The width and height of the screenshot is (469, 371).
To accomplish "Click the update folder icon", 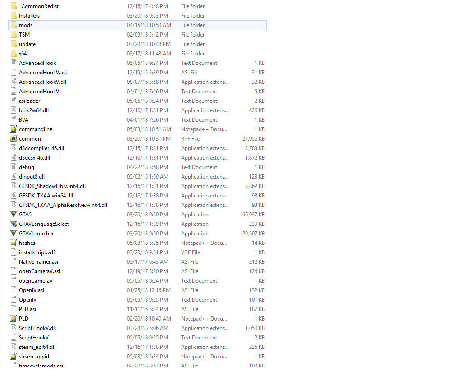I will 14,44.
